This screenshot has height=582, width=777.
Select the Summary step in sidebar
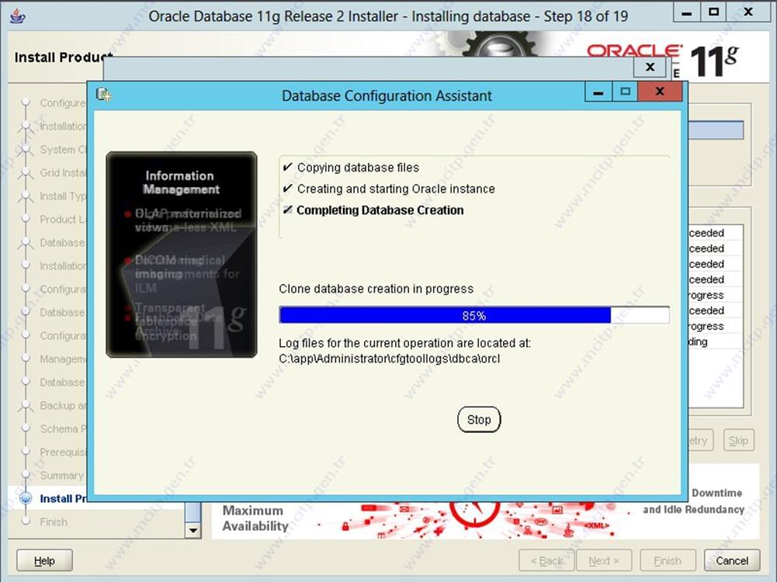click(x=61, y=476)
